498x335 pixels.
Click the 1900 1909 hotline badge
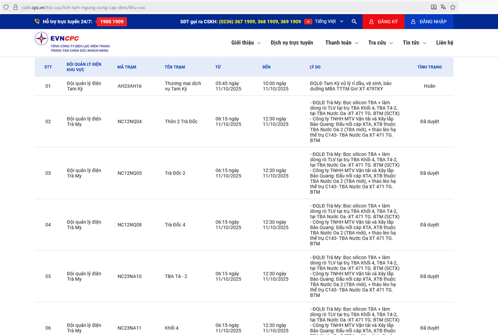tap(111, 21)
